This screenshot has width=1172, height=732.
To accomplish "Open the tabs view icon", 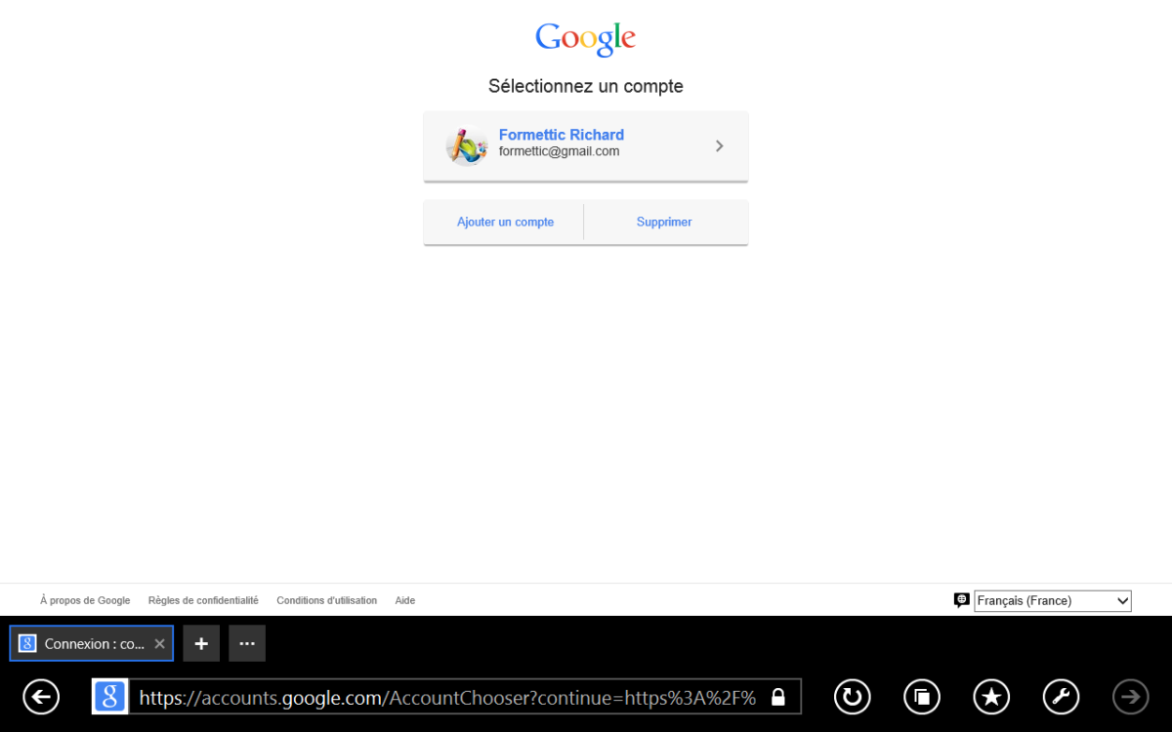I will point(922,697).
